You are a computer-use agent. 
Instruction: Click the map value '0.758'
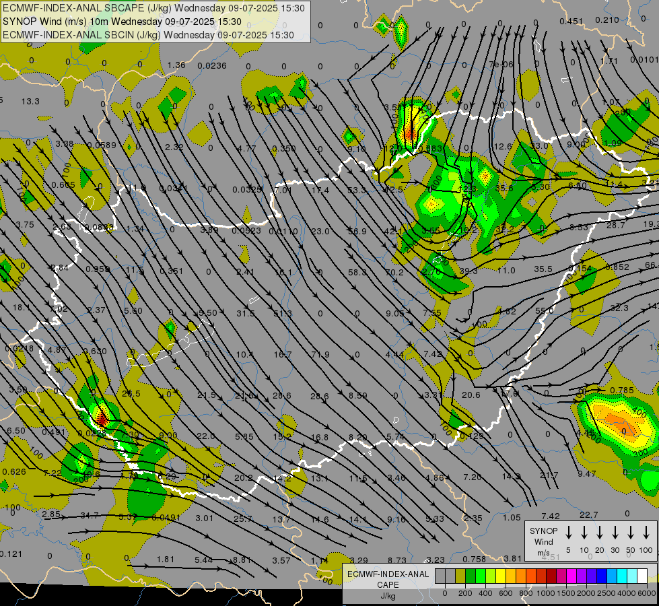pos(474,559)
